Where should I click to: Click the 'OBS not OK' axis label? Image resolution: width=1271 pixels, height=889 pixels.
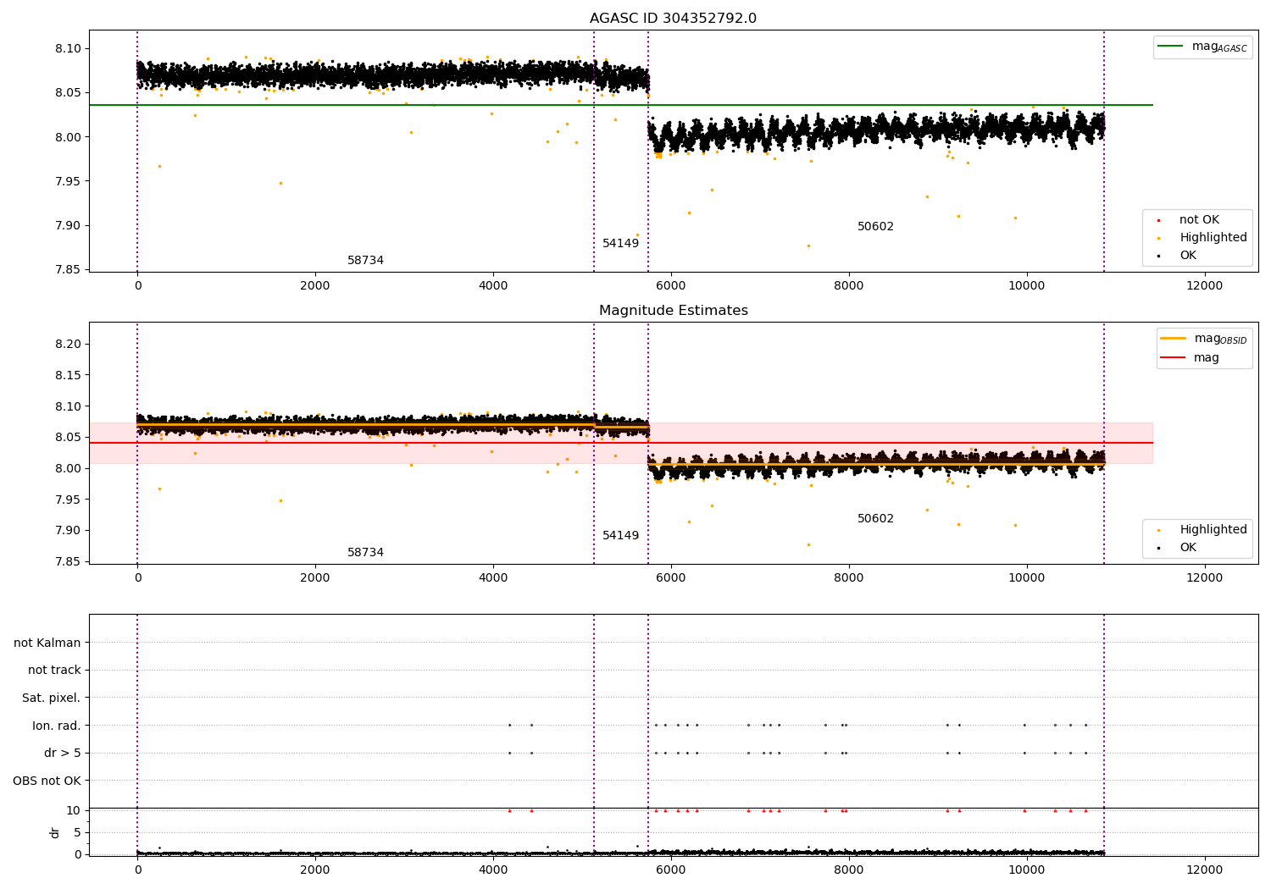47,781
